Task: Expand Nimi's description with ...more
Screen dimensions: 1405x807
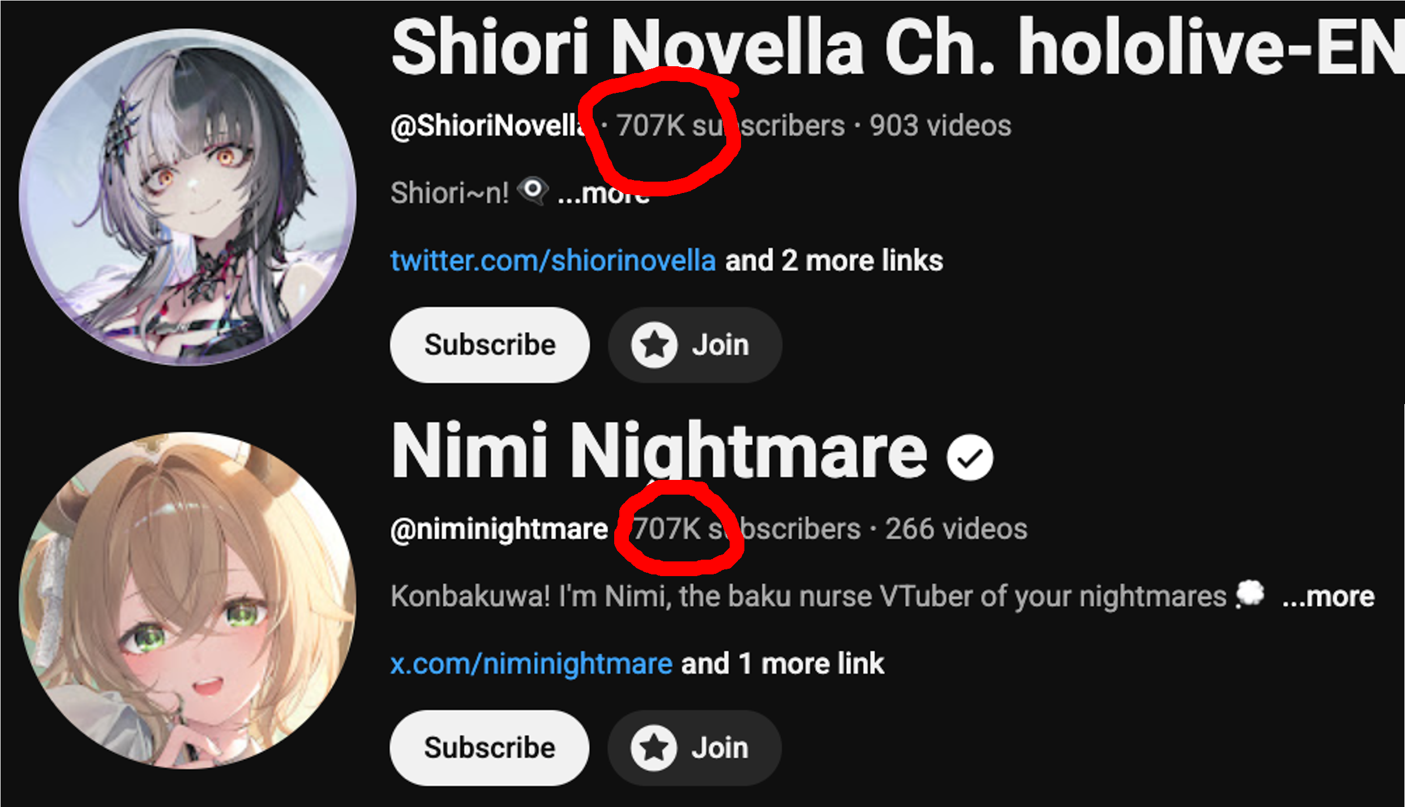Action: [1328, 597]
